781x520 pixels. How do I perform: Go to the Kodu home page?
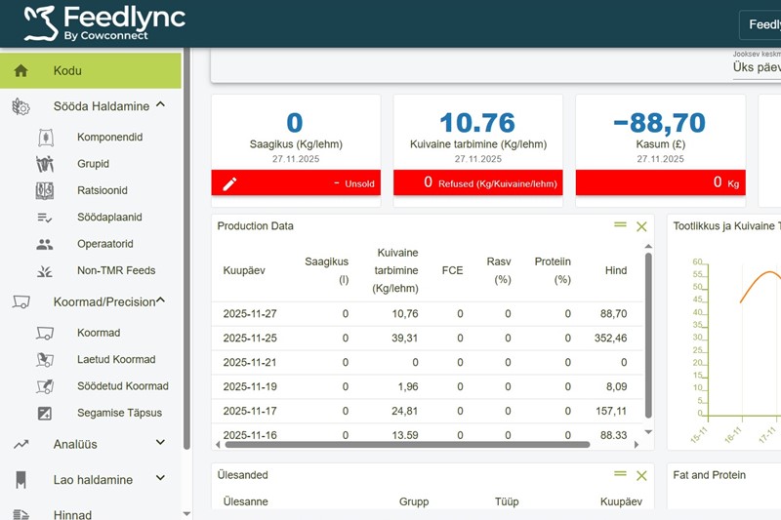click(x=91, y=71)
